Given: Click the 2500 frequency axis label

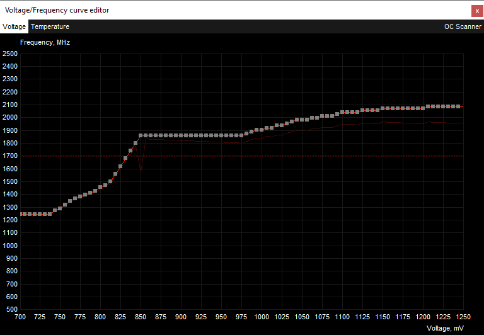Looking at the screenshot, I should [x=10, y=54].
